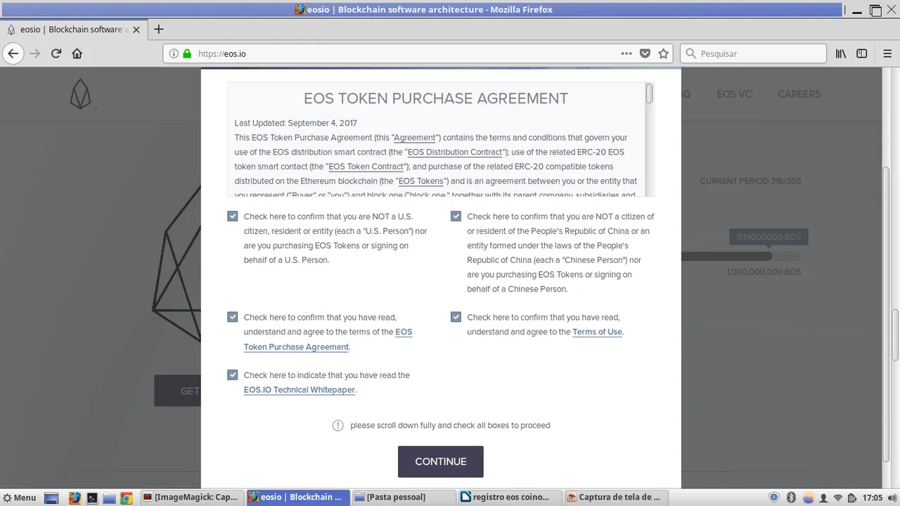
Task: Switch to the Captura de tela taskbar window
Action: [616, 498]
